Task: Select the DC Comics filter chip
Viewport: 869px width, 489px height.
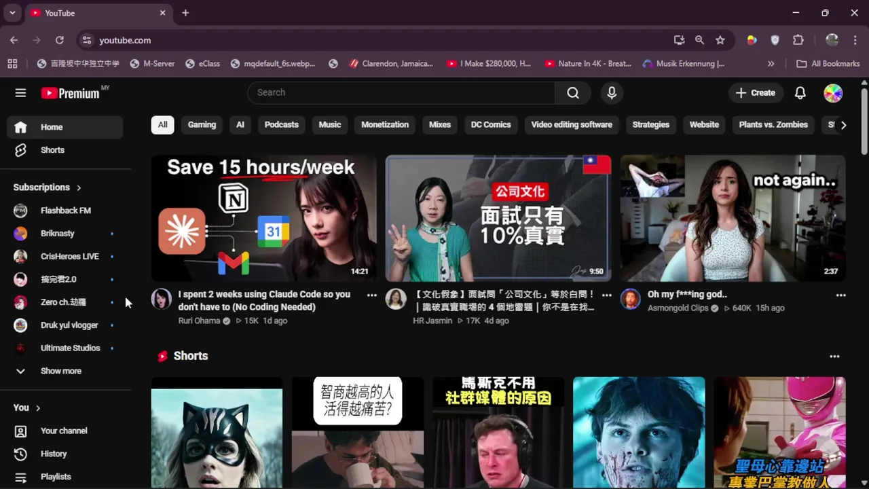Action: pos(491,125)
